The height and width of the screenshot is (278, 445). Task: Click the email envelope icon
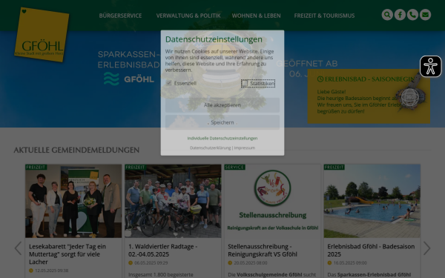click(x=425, y=15)
